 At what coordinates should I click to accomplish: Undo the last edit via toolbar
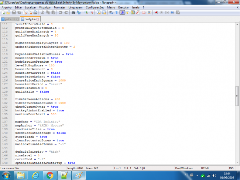[x=61, y=13]
